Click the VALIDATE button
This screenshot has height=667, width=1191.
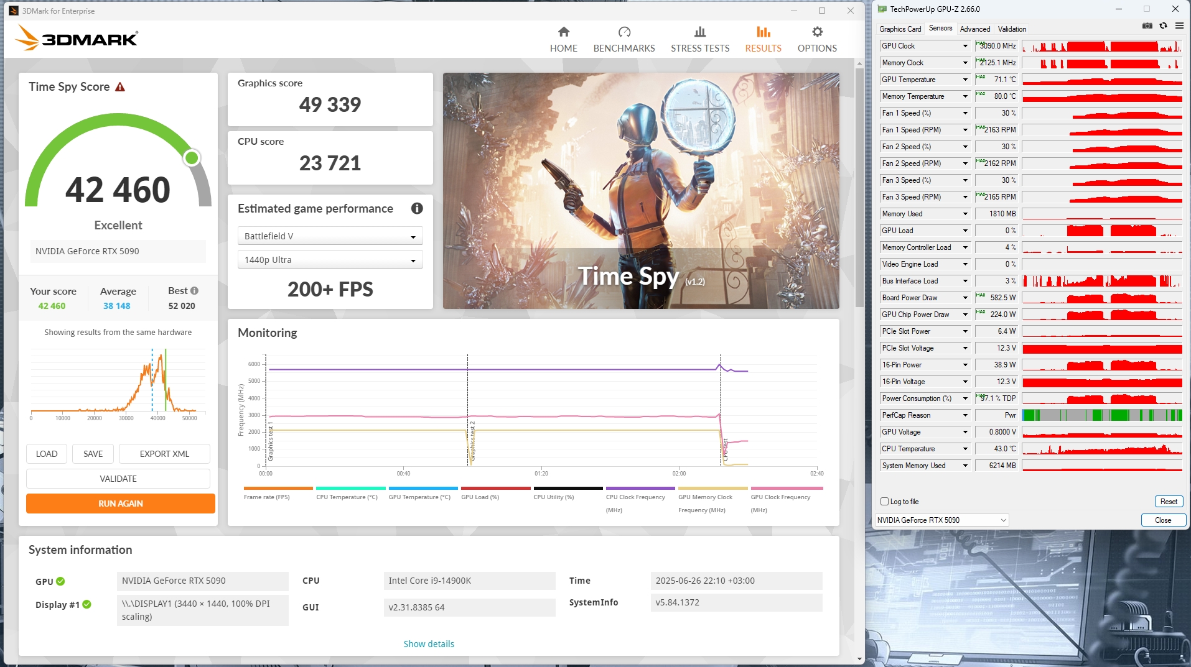tap(118, 479)
